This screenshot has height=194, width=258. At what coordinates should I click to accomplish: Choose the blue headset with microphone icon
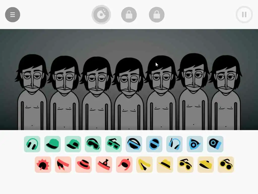[174, 144]
